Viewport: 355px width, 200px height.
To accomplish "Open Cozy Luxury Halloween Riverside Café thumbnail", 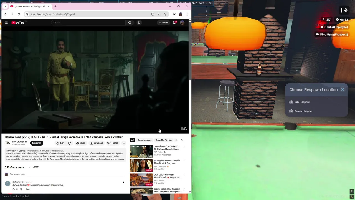I will pyautogui.click(x=141, y=179).
